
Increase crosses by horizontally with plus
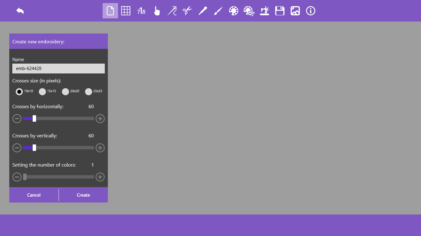[100, 119]
